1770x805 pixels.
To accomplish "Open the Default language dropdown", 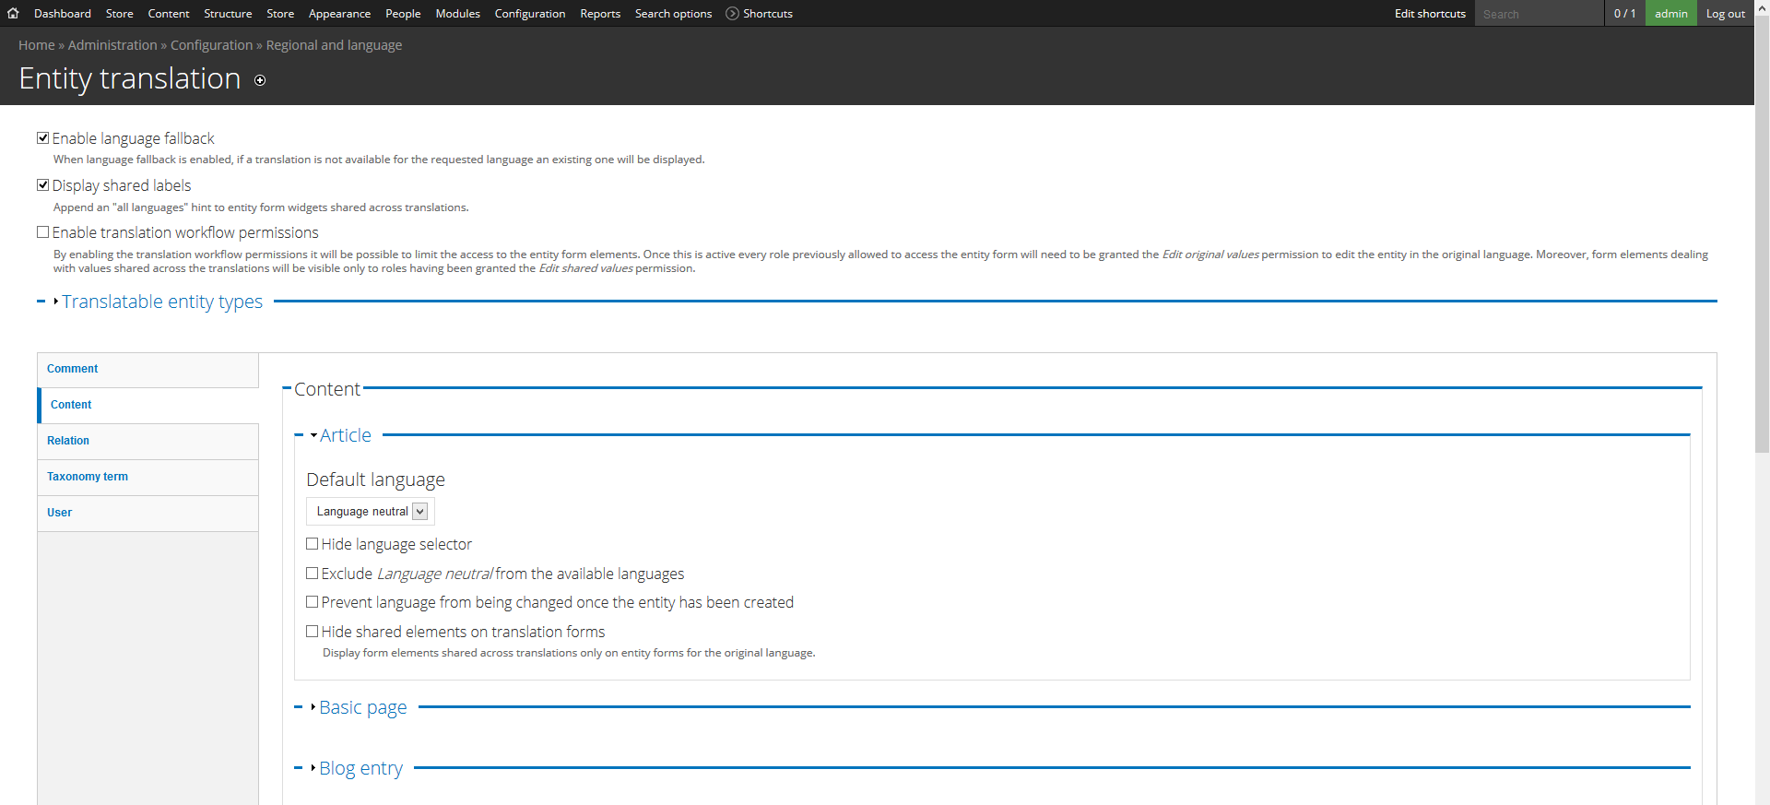I will point(370,512).
